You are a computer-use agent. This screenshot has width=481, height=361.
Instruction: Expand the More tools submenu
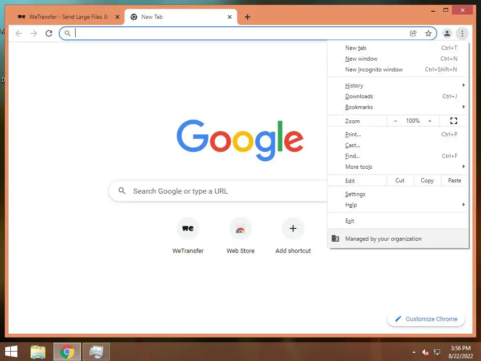pyautogui.click(x=398, y=167)
